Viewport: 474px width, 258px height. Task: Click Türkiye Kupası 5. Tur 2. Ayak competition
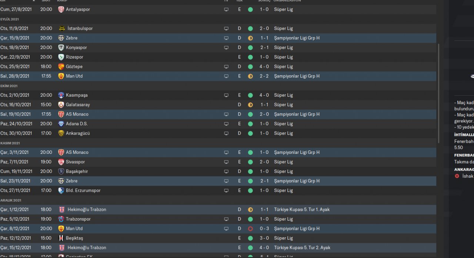point(302,248)
